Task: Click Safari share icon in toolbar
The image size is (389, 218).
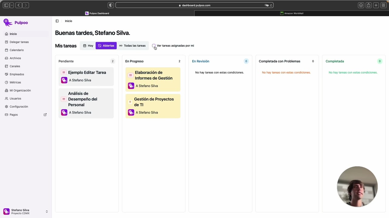Action: point(369,5)
